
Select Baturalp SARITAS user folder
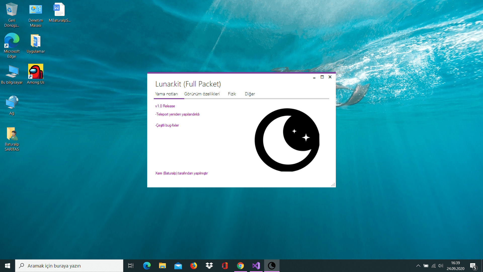click(12, 139)
